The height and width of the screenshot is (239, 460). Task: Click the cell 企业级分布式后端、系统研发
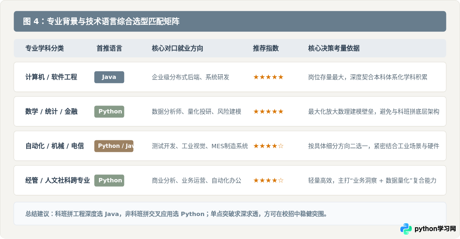click(190, 77)
